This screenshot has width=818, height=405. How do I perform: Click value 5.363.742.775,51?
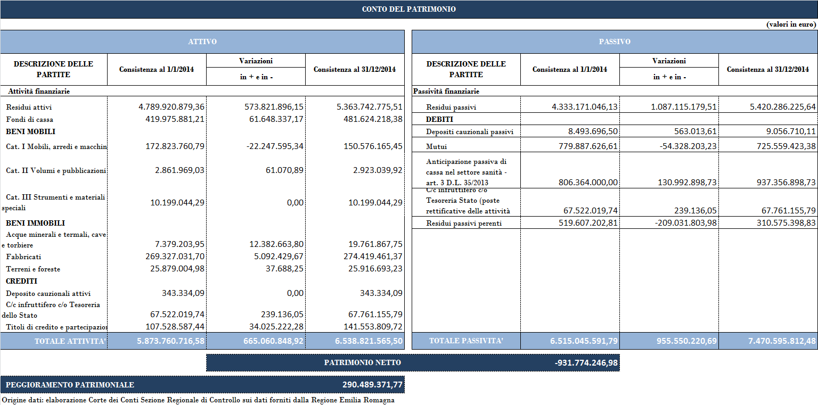[370, 107]
